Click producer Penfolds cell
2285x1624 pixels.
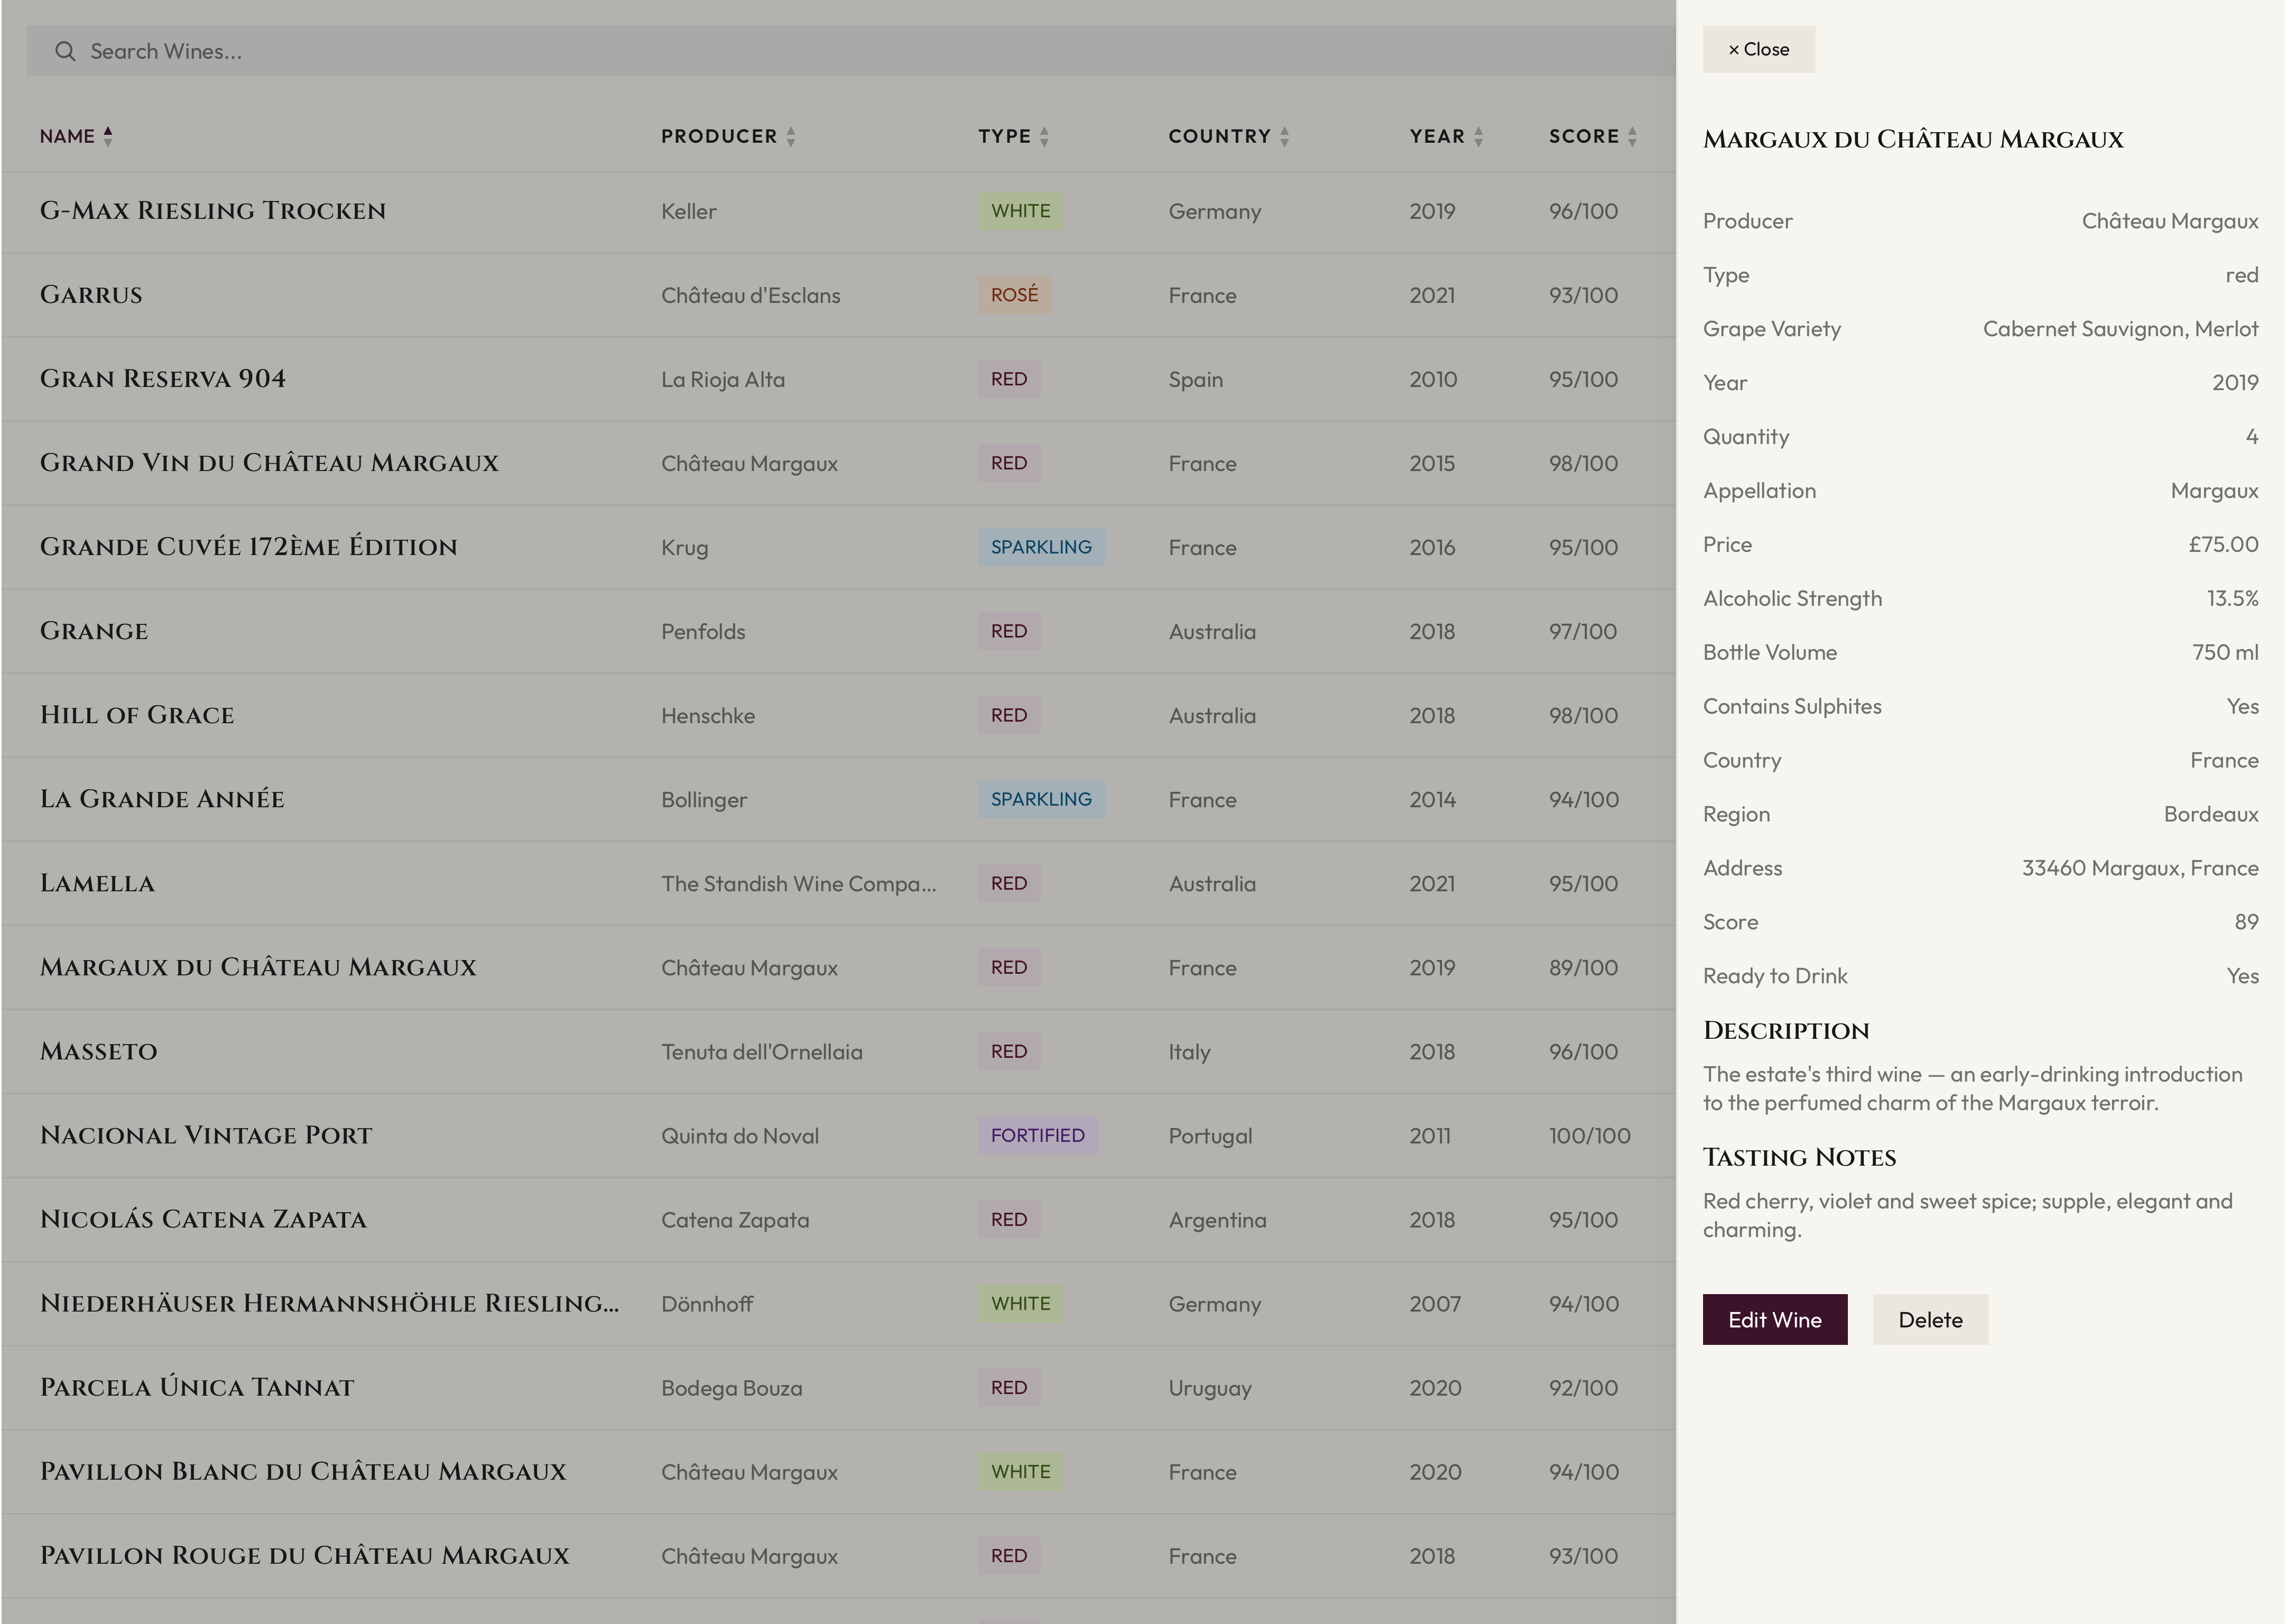702,631
